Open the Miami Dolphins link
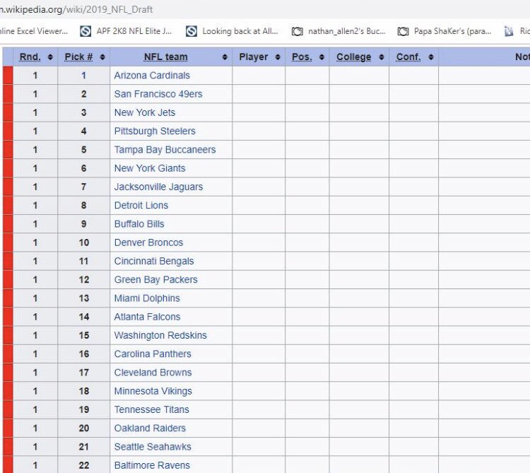530x473 pixels. point(147,298)
